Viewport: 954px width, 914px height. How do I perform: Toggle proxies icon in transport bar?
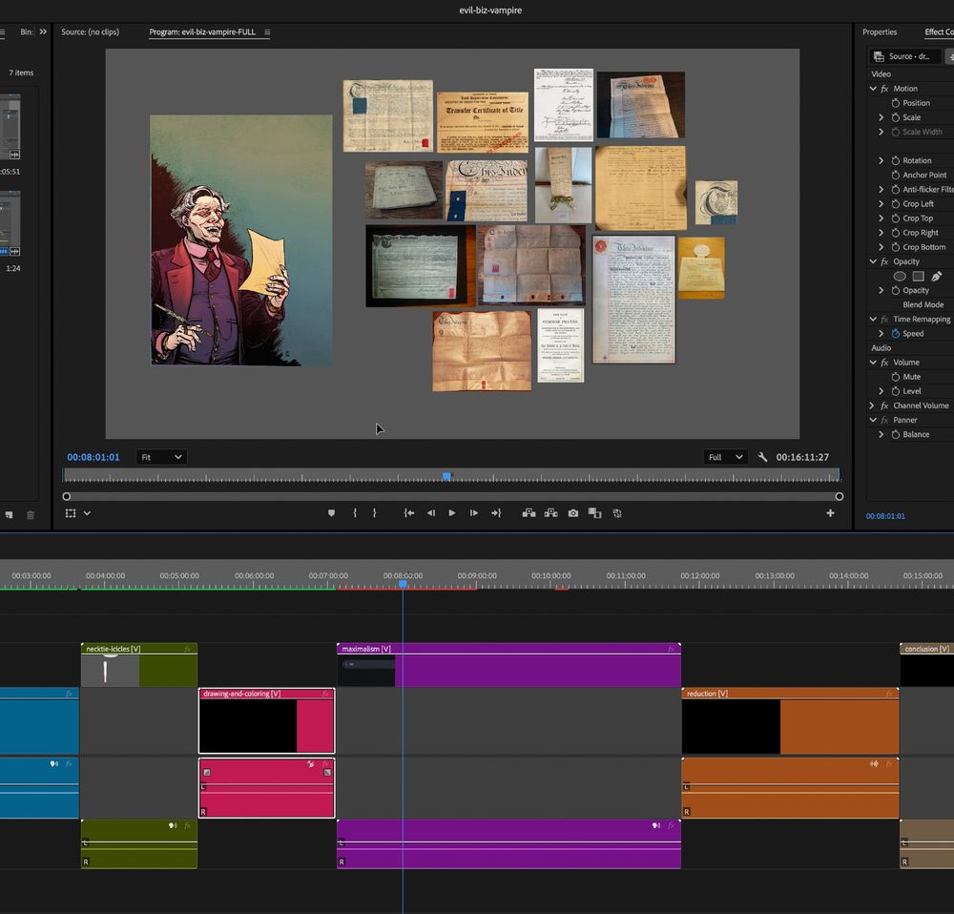coord(617,513)
